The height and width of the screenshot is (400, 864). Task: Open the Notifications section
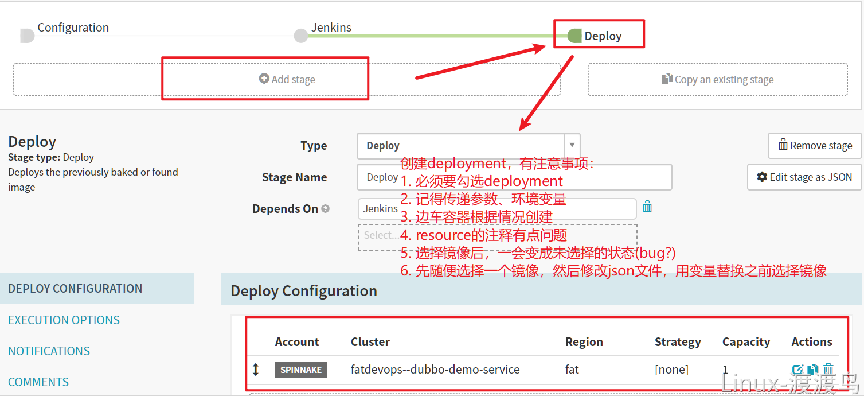click(x=49, y=351)
